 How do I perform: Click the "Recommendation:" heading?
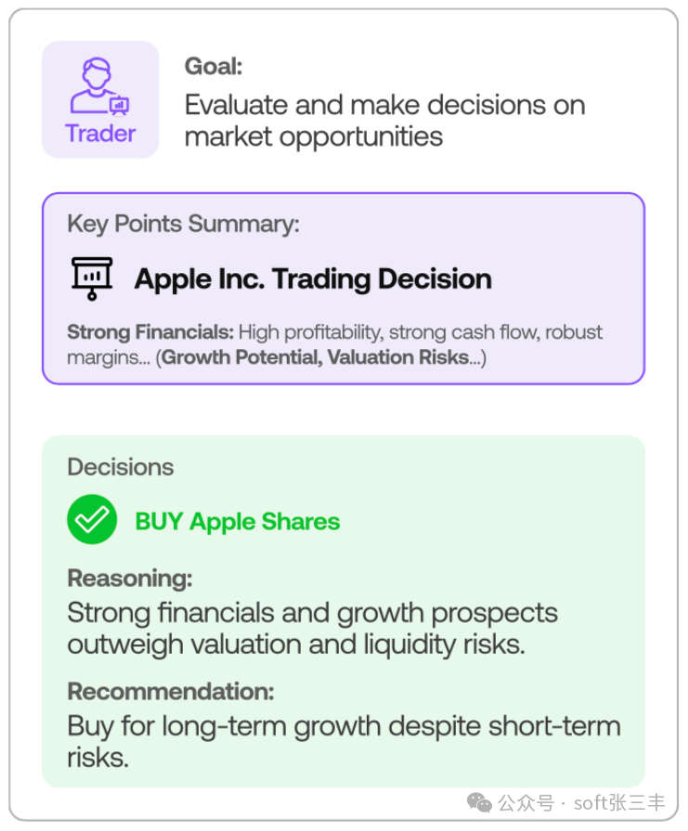(x=171, y=692)
